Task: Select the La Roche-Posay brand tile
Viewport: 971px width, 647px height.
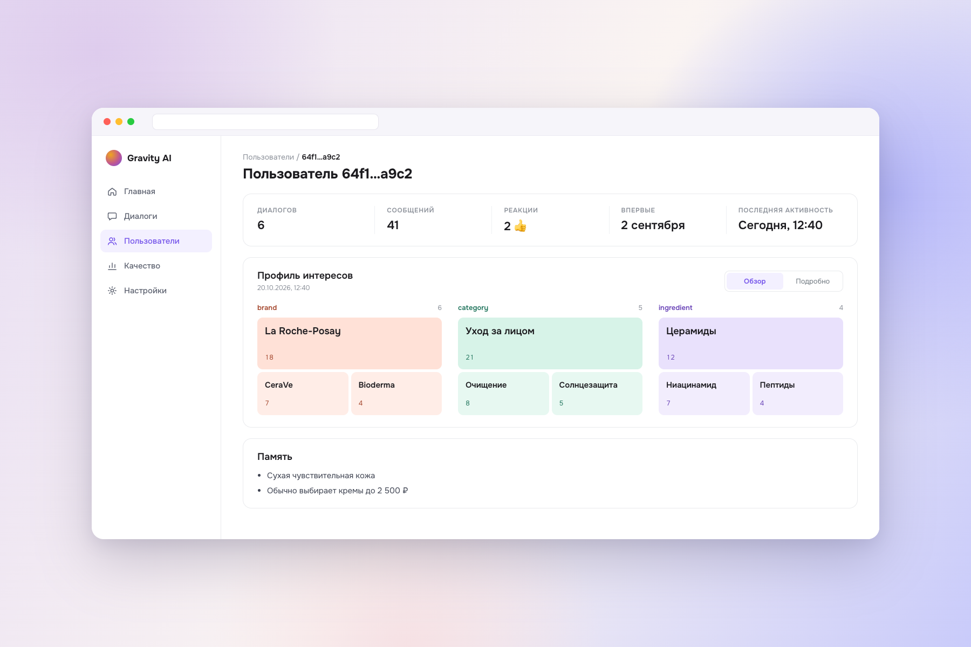Action: 350,343
